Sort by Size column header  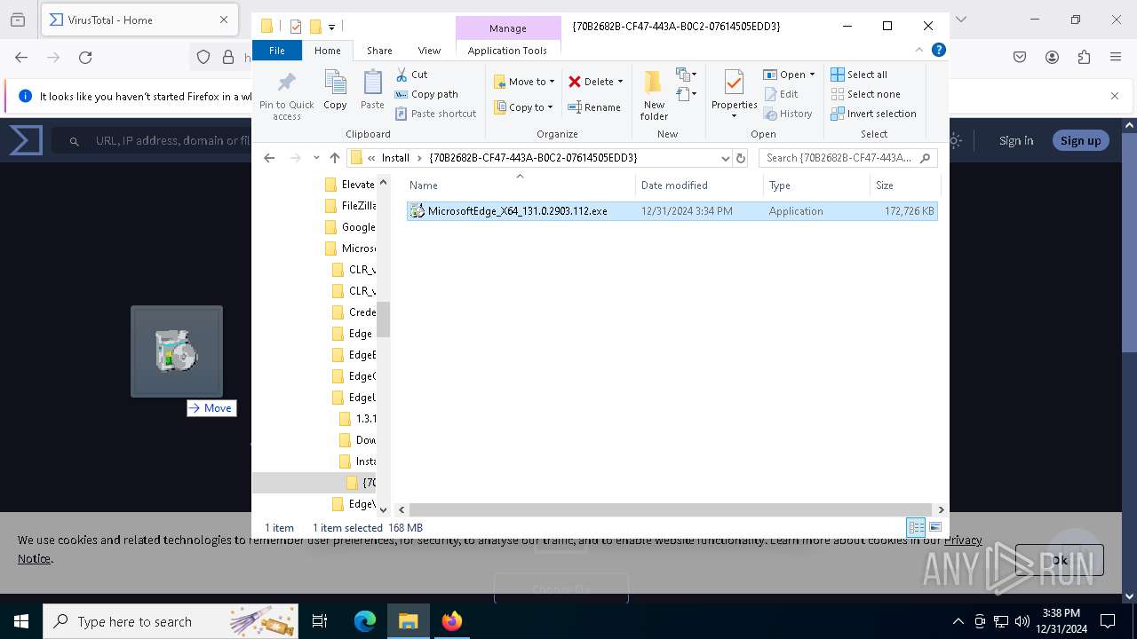pos(904,185)
